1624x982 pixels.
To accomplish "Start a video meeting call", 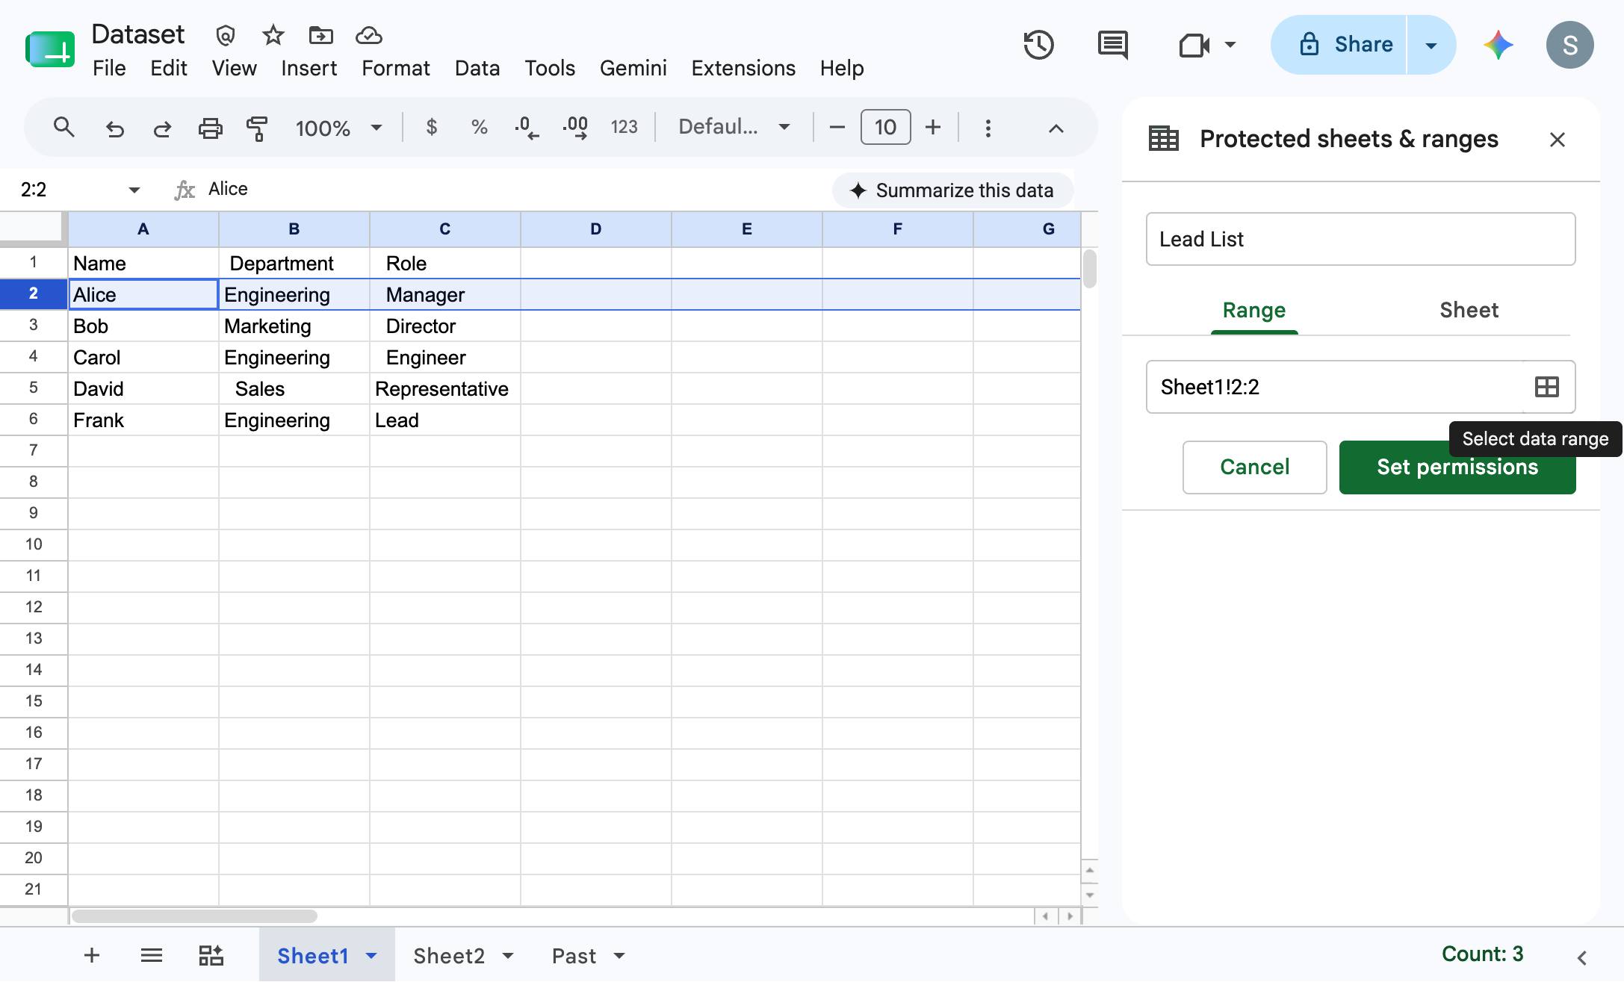I will 1194,46.
